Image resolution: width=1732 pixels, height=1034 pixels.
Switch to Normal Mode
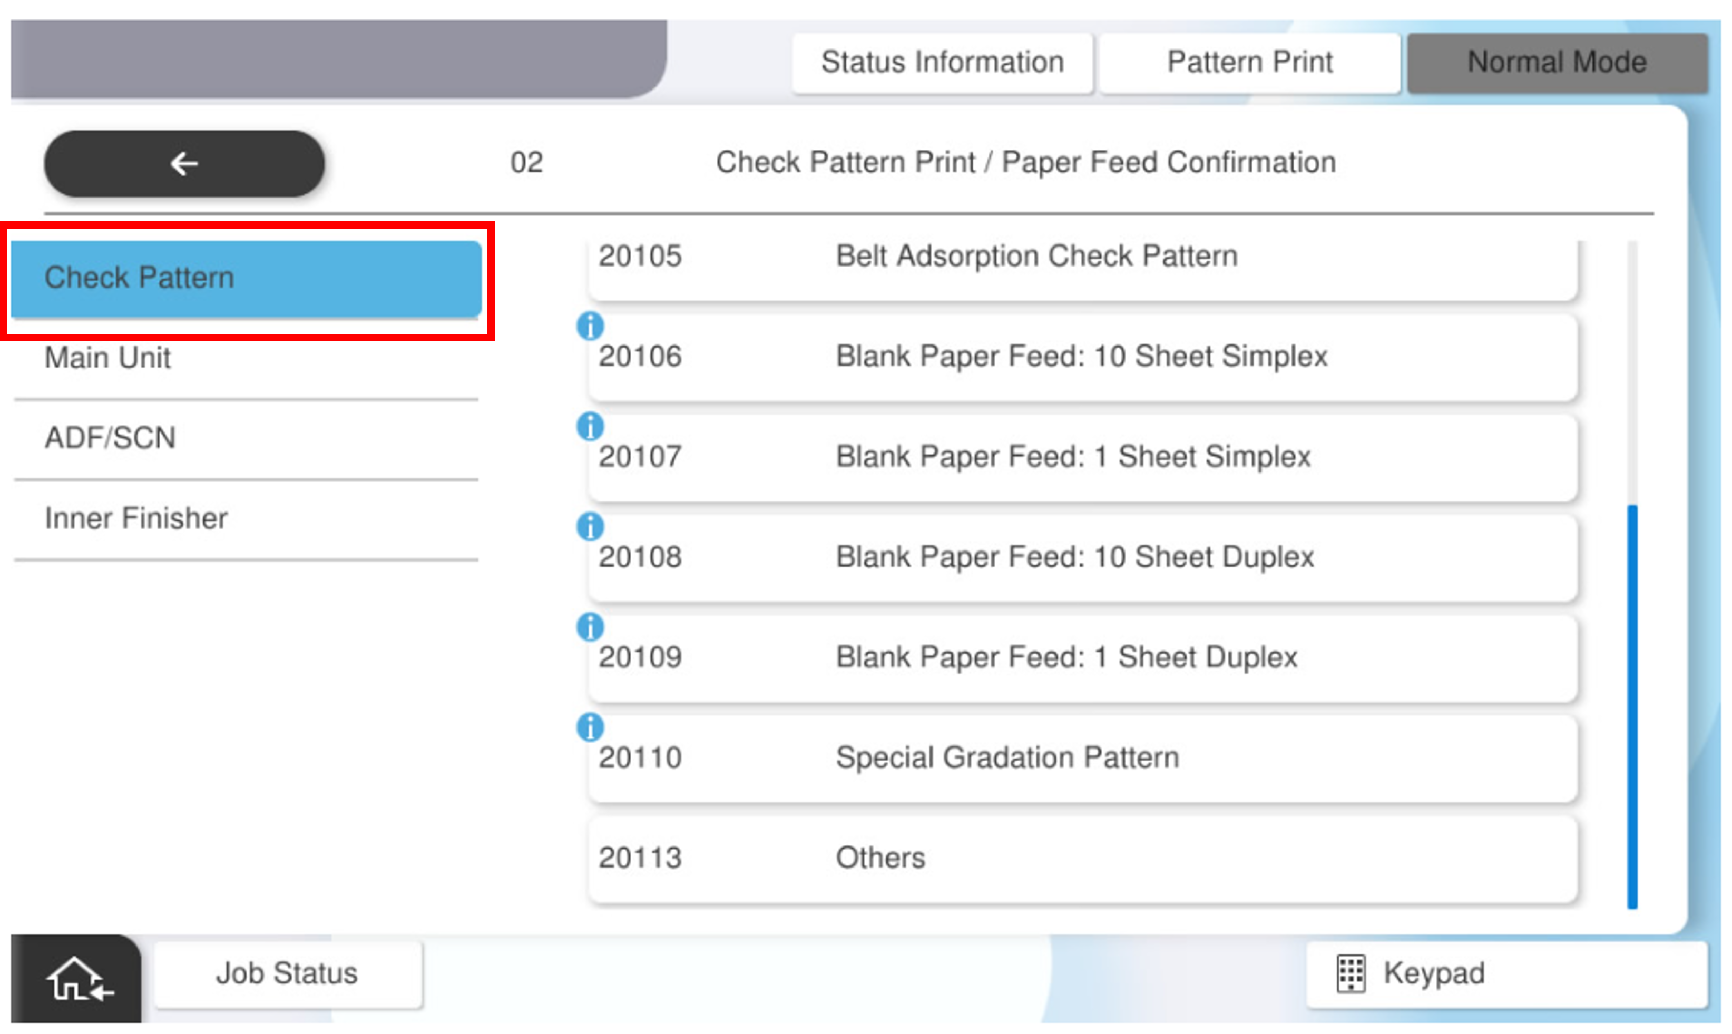pos(1557,63)
